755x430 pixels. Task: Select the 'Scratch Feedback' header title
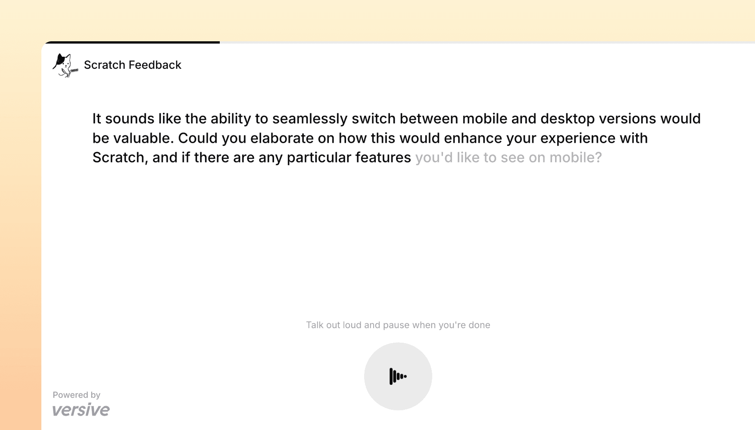pyautogui.click(x=133, y=64)
